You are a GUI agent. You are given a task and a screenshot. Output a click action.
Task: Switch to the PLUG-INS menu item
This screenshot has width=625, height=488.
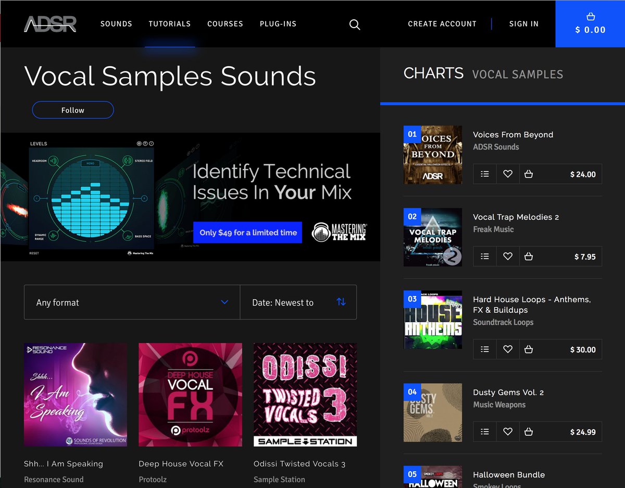[278, 24]
